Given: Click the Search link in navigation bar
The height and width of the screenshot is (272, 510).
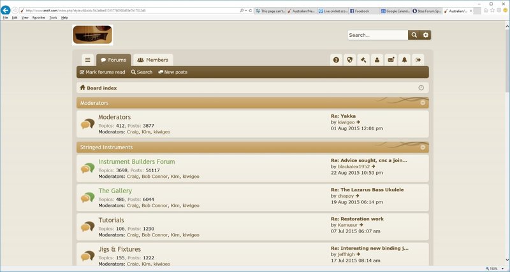Looking at the screenshot, I should click(142, 72).
